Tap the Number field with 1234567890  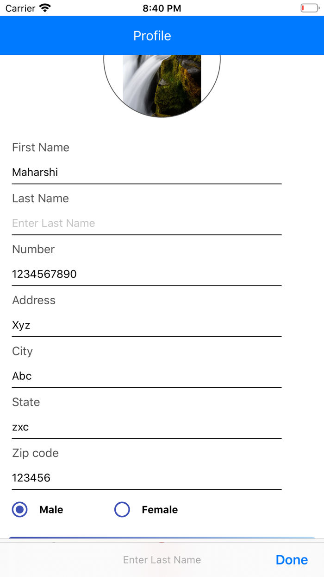(x=146, y=274)
